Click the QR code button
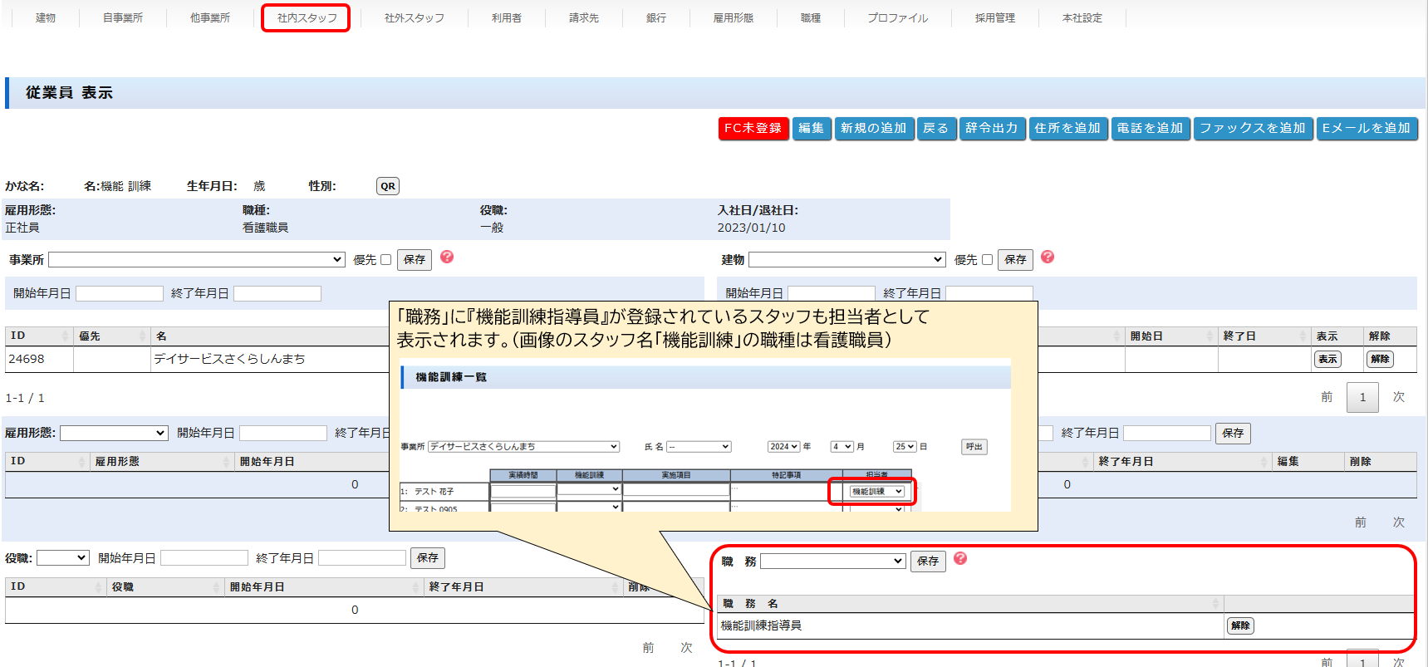The width and height of the screenshot is (1428, 667). 387,186
